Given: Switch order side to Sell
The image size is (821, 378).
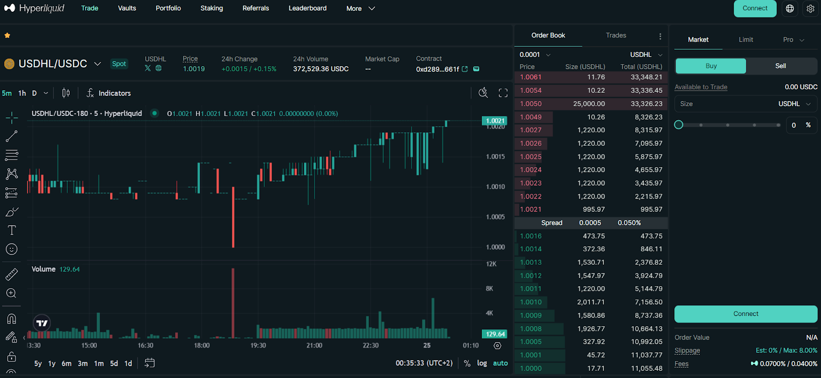Looking at the screenshot, I should point(780,66).
